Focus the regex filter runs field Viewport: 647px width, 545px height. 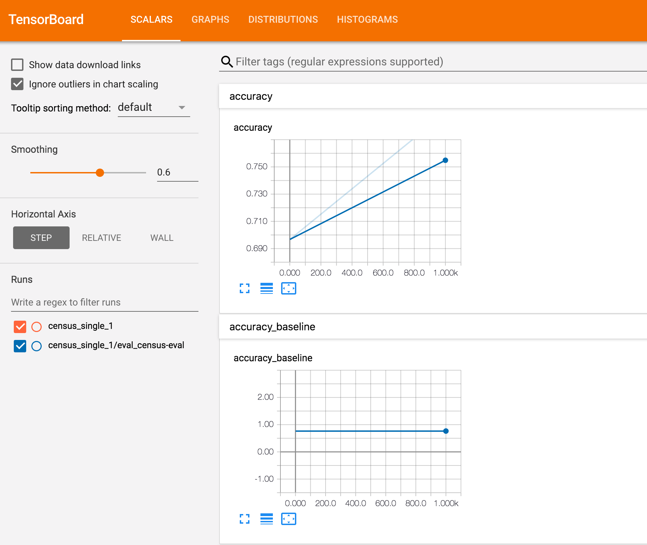tap(105, 302)
